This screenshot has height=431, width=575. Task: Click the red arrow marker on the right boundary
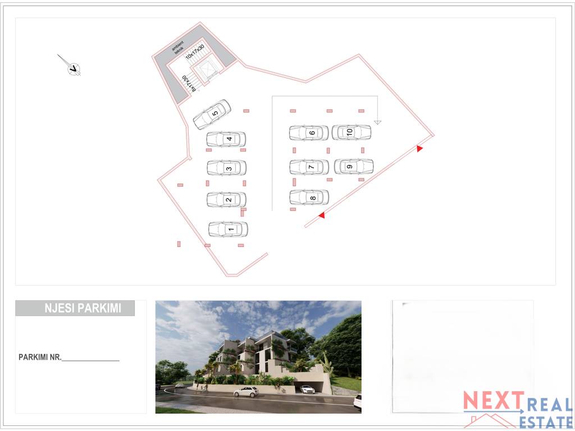click(419, 148)
